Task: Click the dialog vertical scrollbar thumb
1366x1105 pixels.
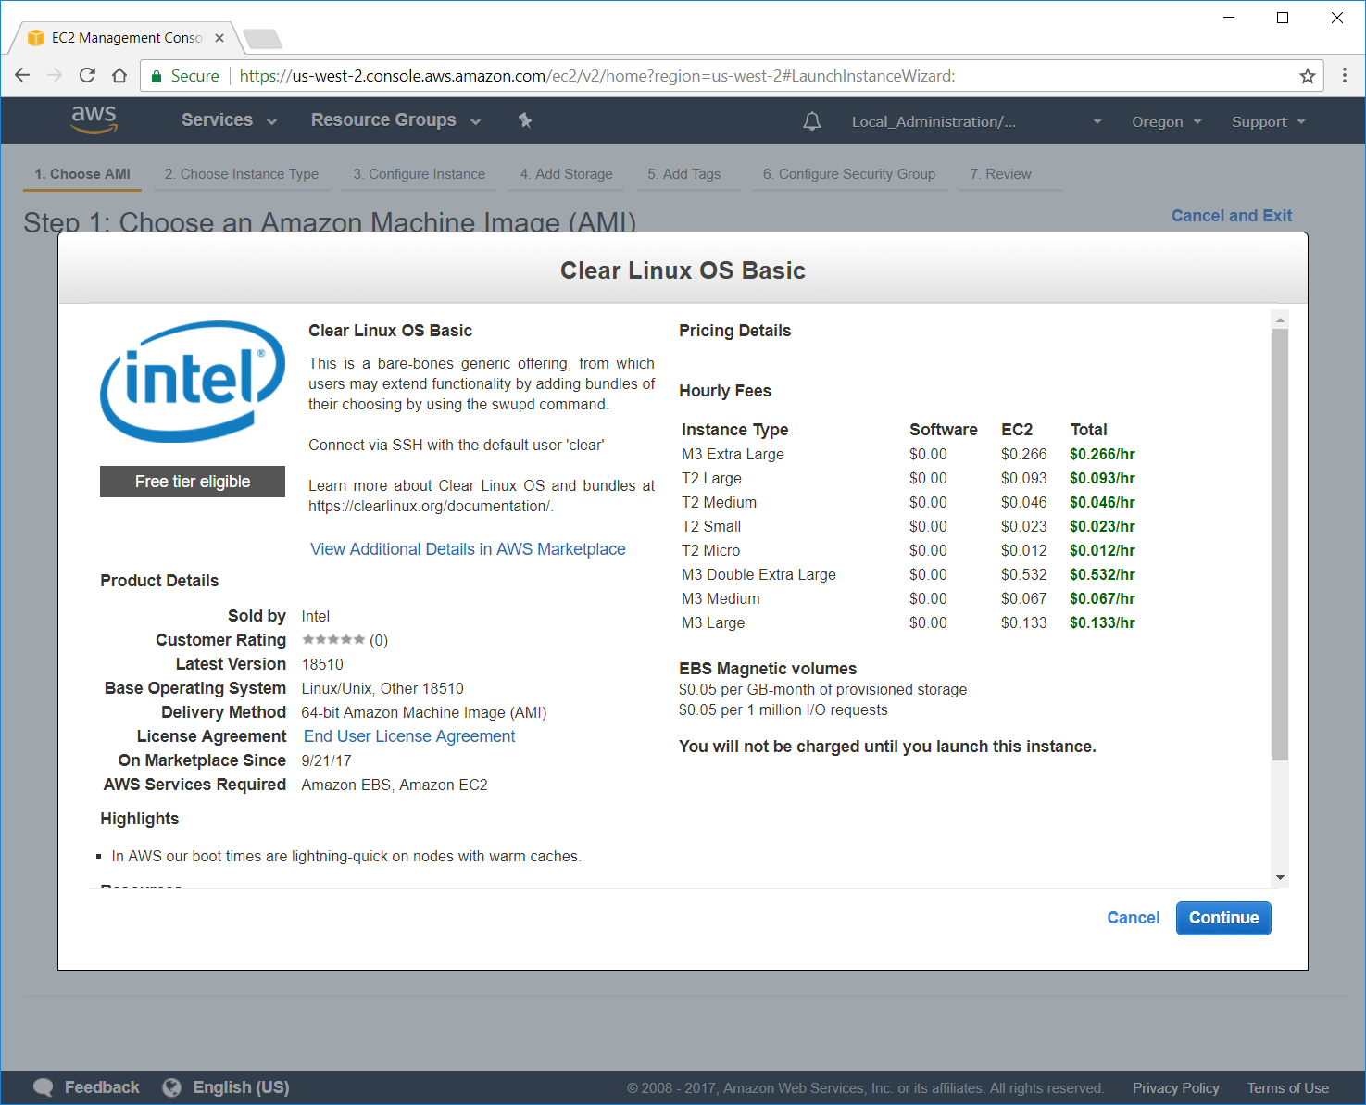Action: tap(1280, 545)
